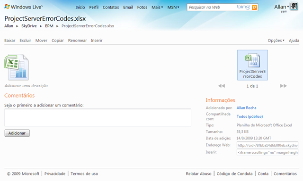Go to next file arrow
Image resolution: width=303 pixels, height=181 pixels.
point(284,86)
